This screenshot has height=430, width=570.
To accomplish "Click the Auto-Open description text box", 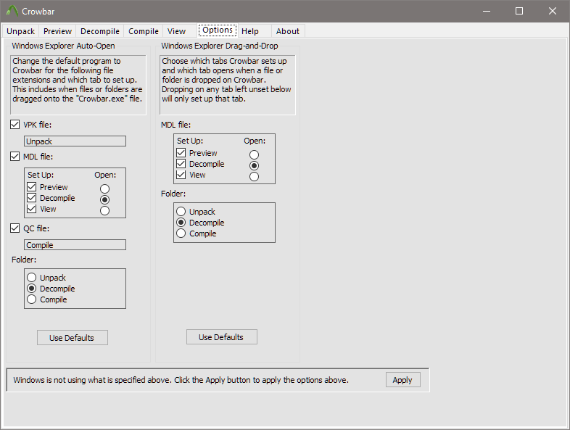I will 78,85.
